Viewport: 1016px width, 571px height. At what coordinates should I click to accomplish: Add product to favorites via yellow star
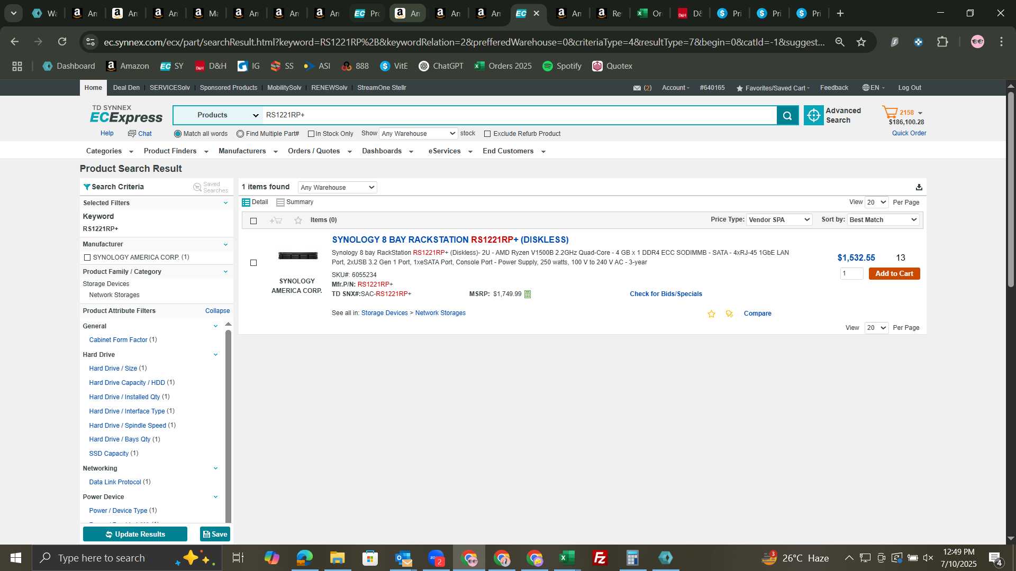click(711, 314)
